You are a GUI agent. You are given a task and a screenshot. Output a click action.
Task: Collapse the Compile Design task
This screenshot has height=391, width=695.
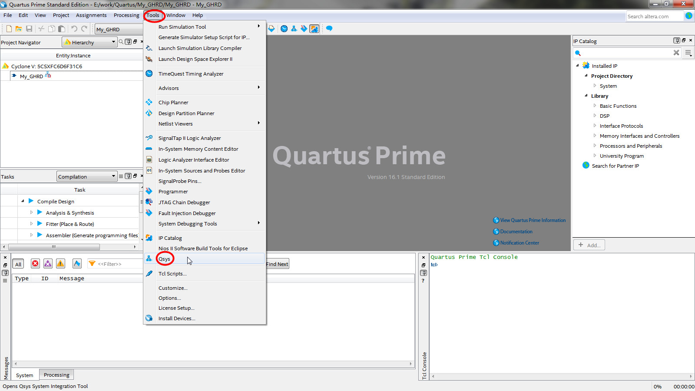tap(23, 201)
